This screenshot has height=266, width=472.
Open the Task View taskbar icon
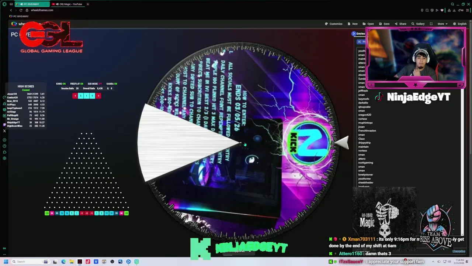click(x=55, y=262)
